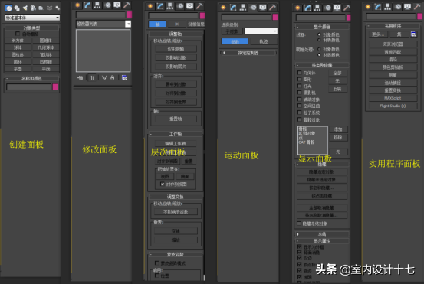Click Remove Modifier (trash) icon below stack
This screenshot has height=284, width=424.
113,78
